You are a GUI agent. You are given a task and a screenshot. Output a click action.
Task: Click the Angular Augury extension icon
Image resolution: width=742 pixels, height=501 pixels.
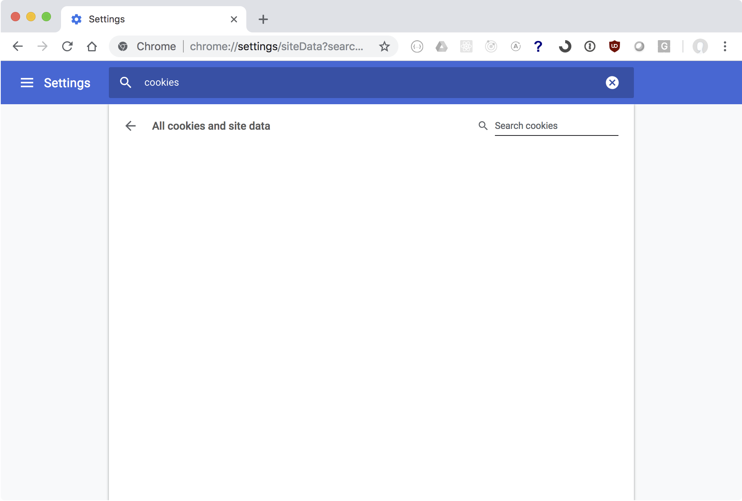tap(515, 47)
